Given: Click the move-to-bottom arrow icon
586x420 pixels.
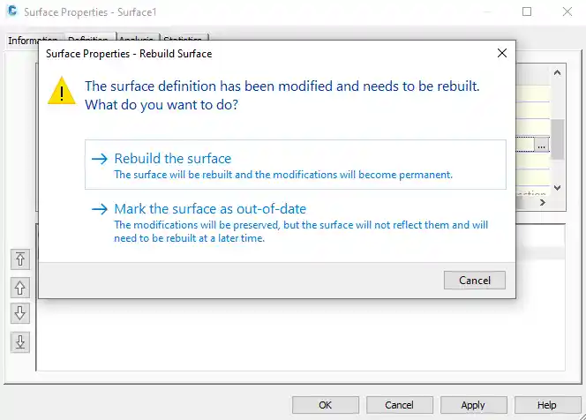Looking at the screenshot, I should point(21,341).
